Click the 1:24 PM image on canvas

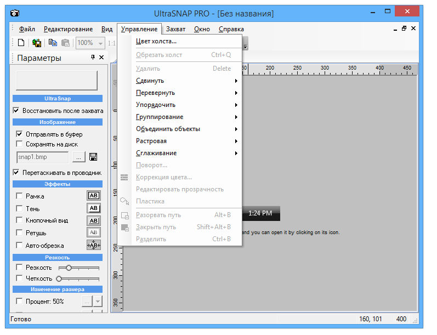tap(261, 213)
